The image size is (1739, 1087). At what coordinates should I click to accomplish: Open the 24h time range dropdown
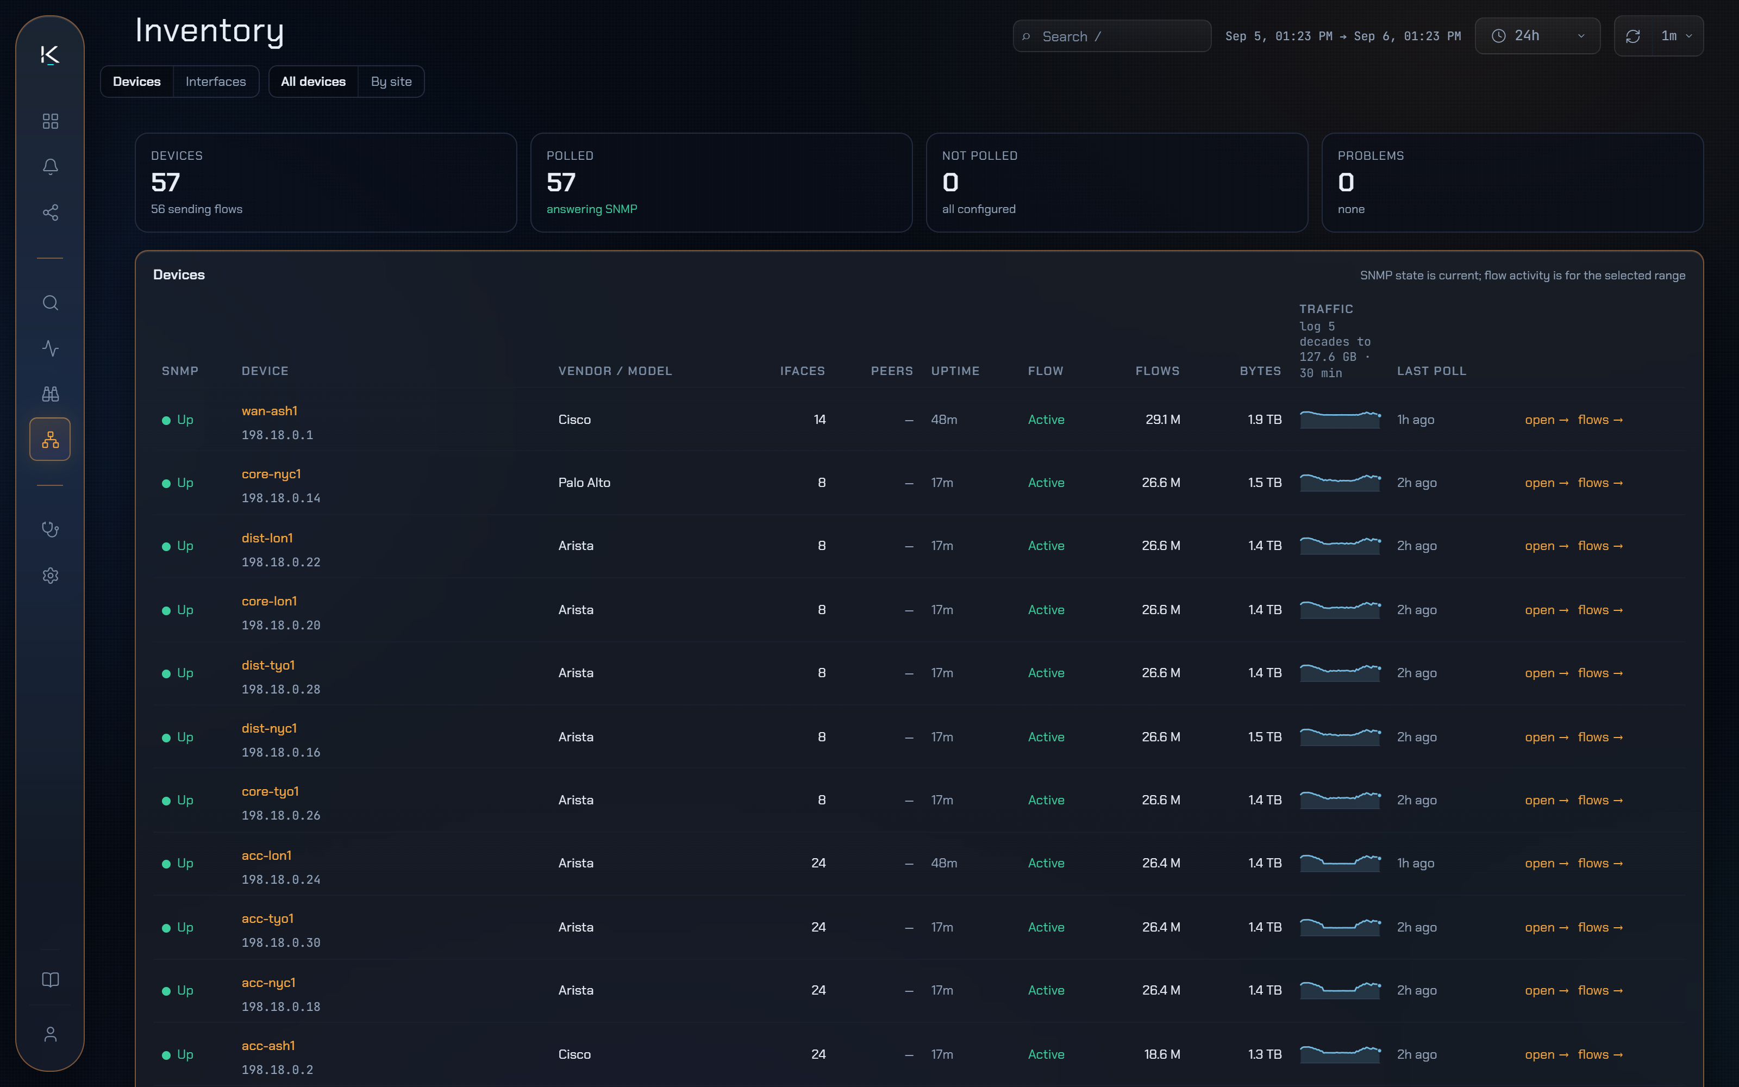click(1537, 36)
